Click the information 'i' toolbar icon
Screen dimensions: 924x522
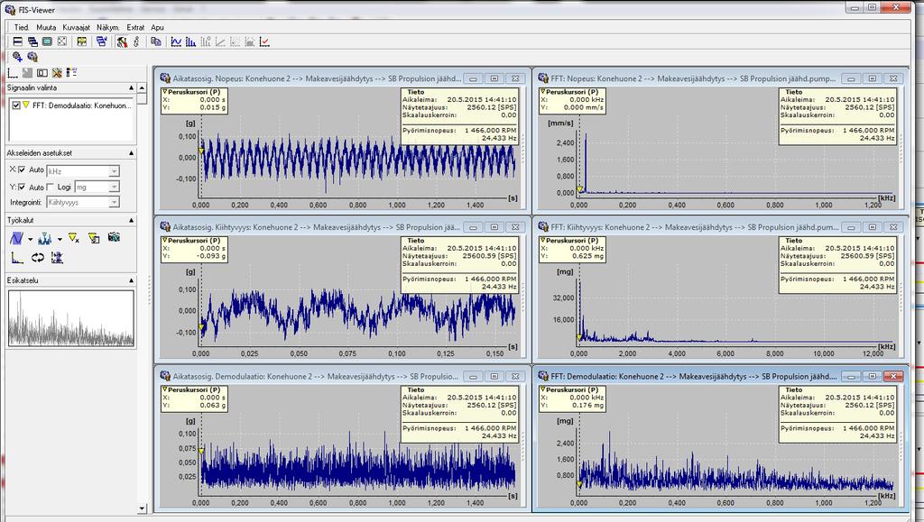point(136,41)
